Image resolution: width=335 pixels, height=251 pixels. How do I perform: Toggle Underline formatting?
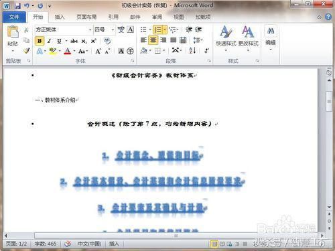[59, 41]
